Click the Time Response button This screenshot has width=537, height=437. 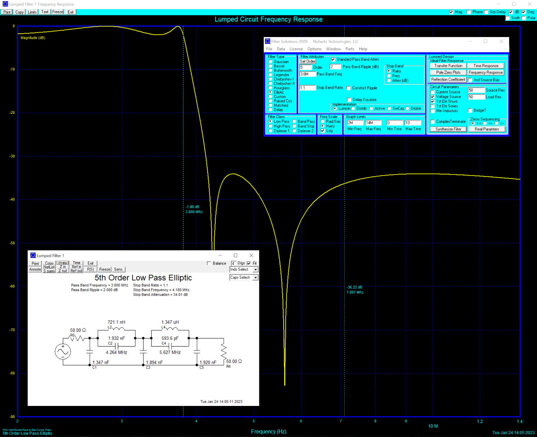coord(486,66)
